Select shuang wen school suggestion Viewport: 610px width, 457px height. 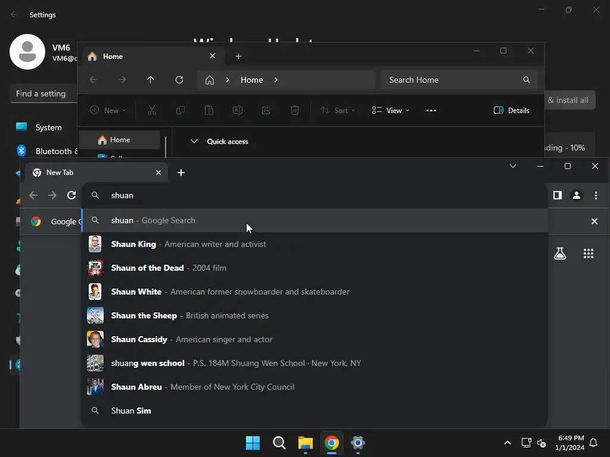[x=315, y=363]
